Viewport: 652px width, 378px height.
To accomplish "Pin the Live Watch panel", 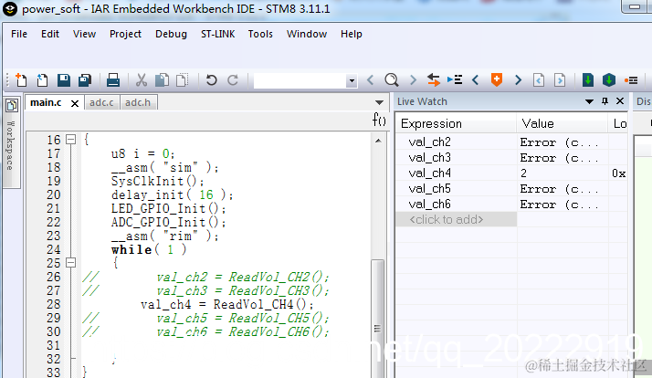I will click(605, 101).
